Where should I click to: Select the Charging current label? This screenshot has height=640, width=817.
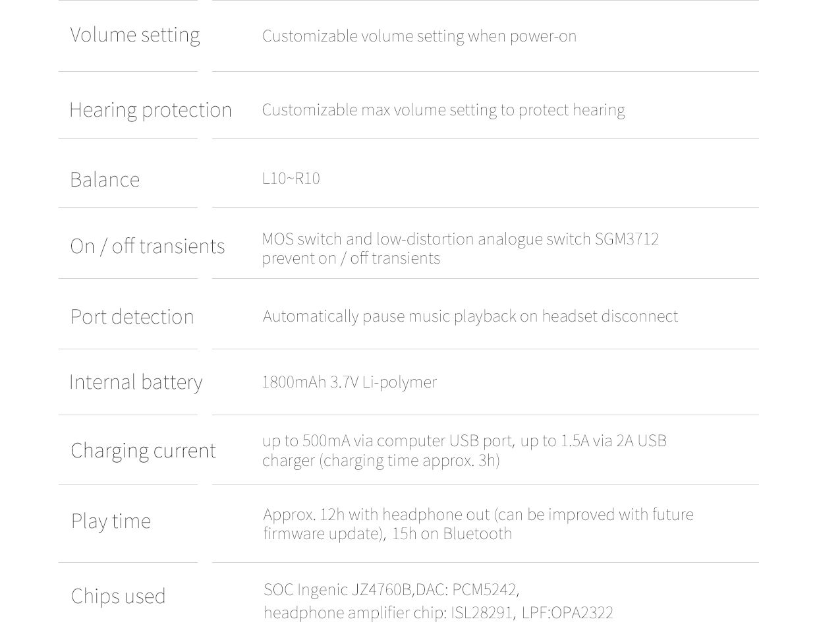tap(143, 450)
